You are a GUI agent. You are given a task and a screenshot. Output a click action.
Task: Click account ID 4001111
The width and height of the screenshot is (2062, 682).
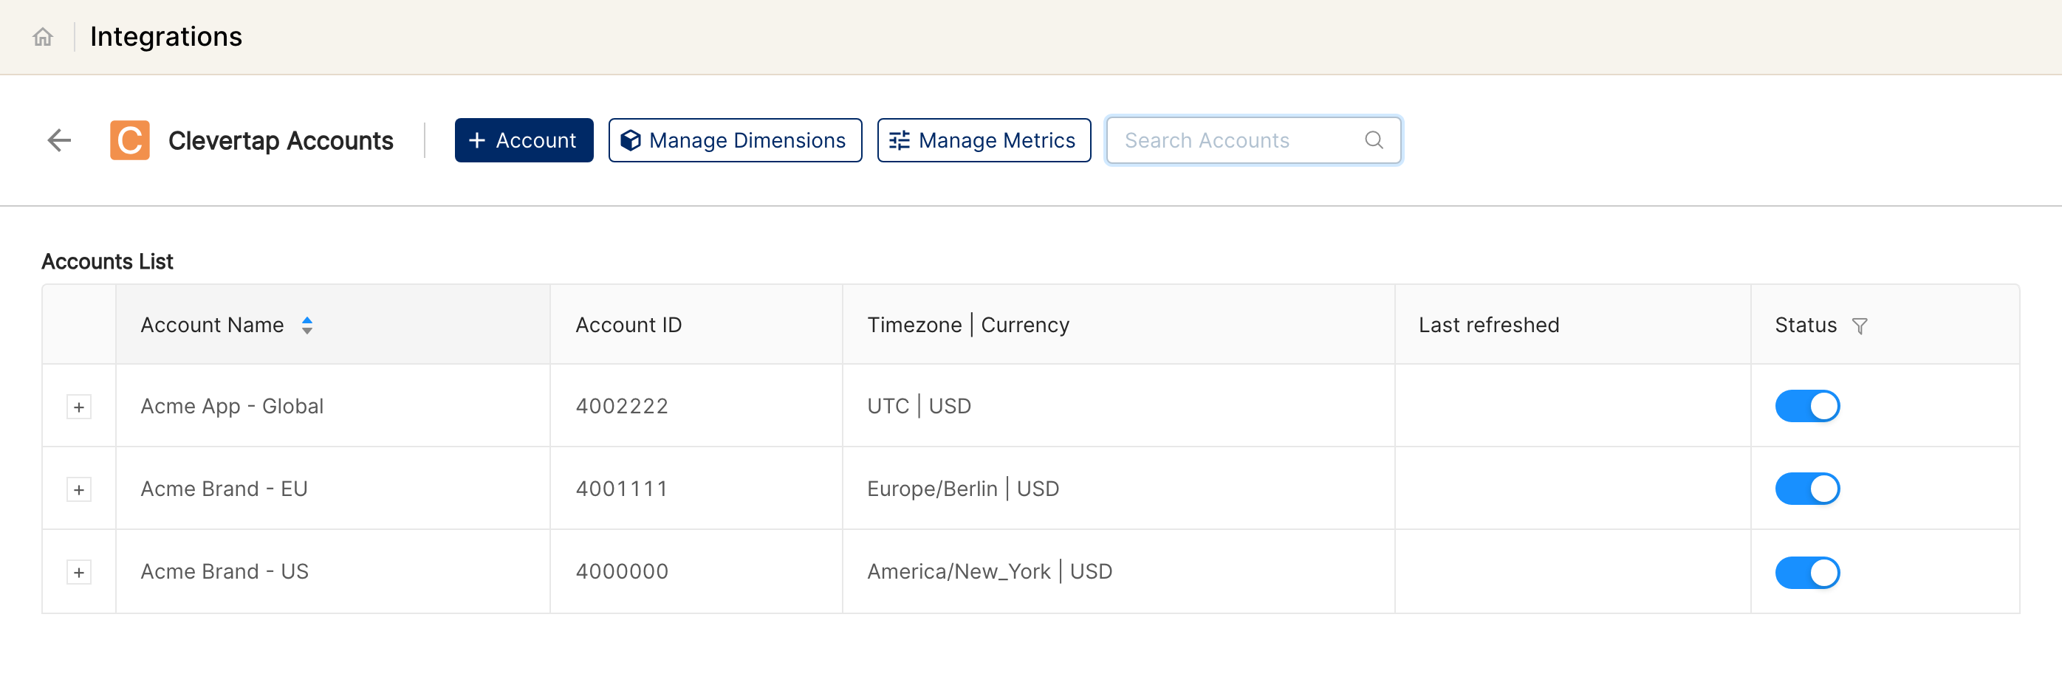tap(621, 489)
